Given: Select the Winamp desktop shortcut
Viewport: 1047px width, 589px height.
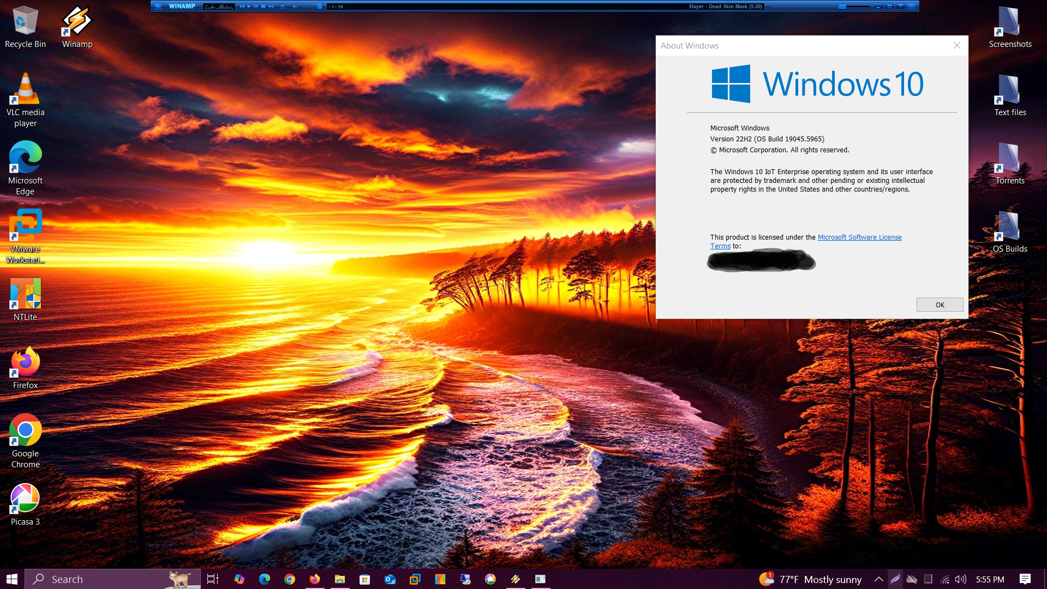Looking at the screenshot, I should click(77, 26).
